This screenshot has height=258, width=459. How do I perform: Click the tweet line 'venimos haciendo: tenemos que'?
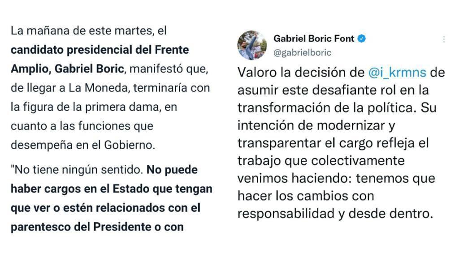coord(336,178)
